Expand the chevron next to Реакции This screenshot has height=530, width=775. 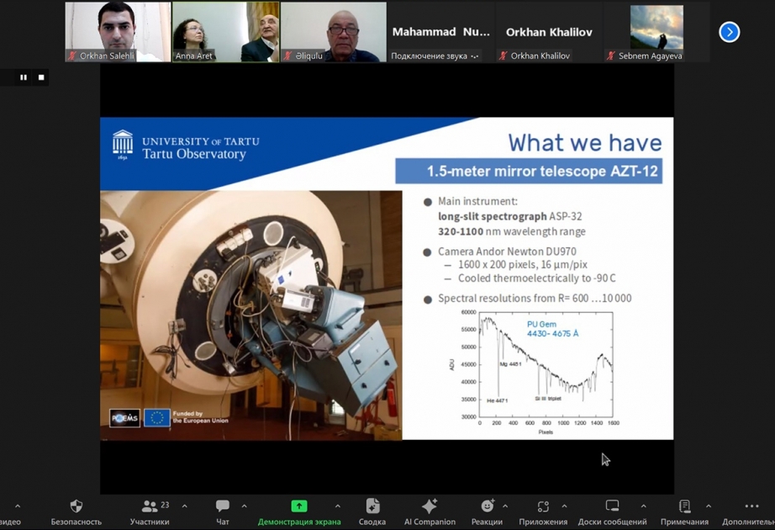(x=505, y=506)
